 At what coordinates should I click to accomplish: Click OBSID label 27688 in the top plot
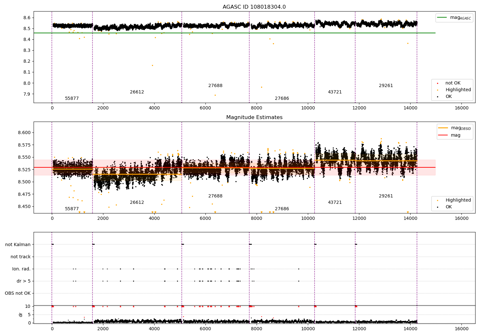(x=215, y=85)
